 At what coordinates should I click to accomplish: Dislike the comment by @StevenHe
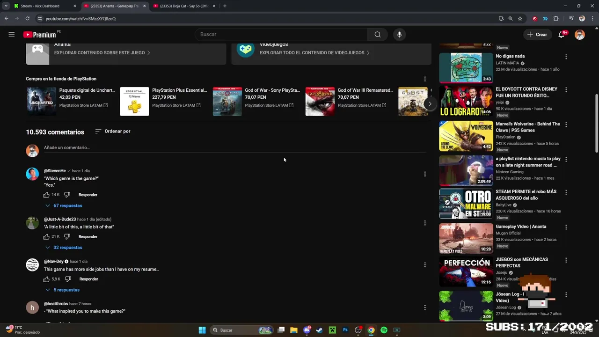67,195
